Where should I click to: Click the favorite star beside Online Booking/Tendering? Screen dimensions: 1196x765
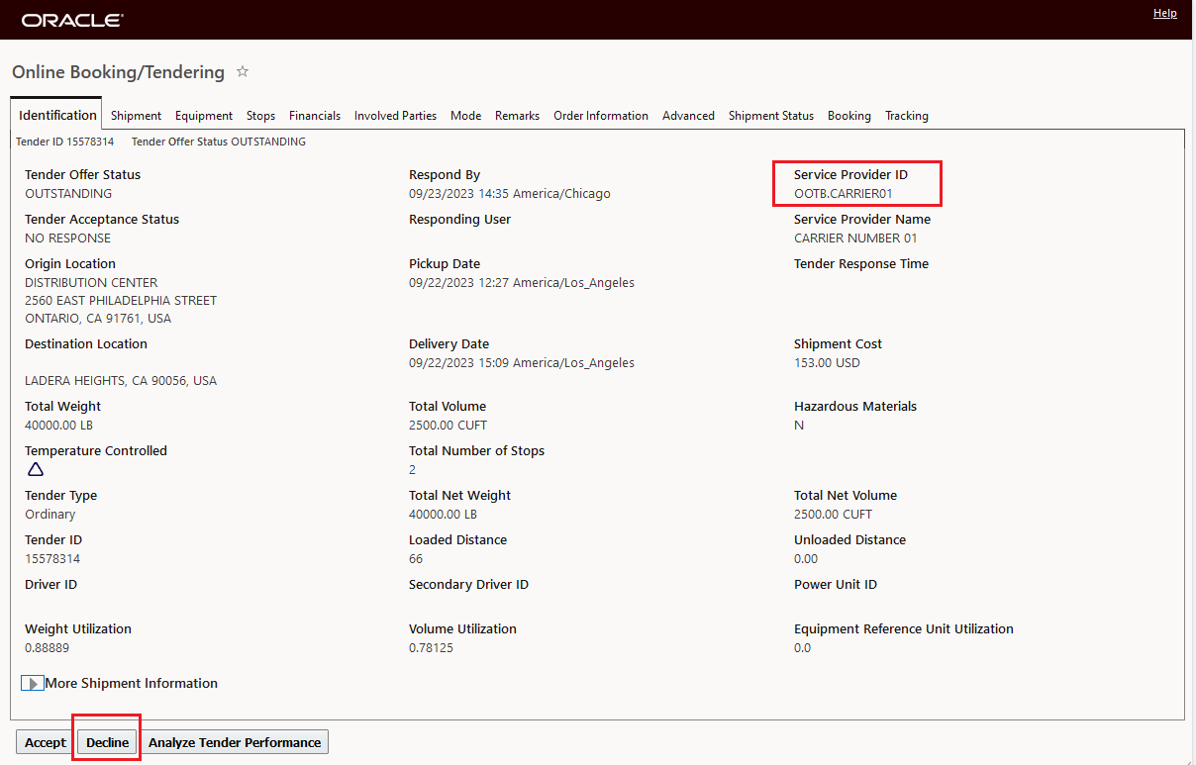coord(243,72)
